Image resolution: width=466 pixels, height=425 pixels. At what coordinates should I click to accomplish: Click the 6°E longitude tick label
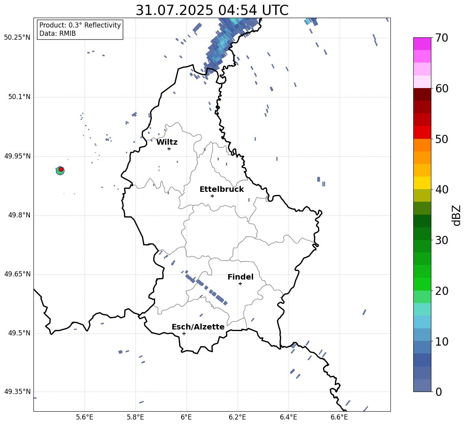tap(186, 417)
